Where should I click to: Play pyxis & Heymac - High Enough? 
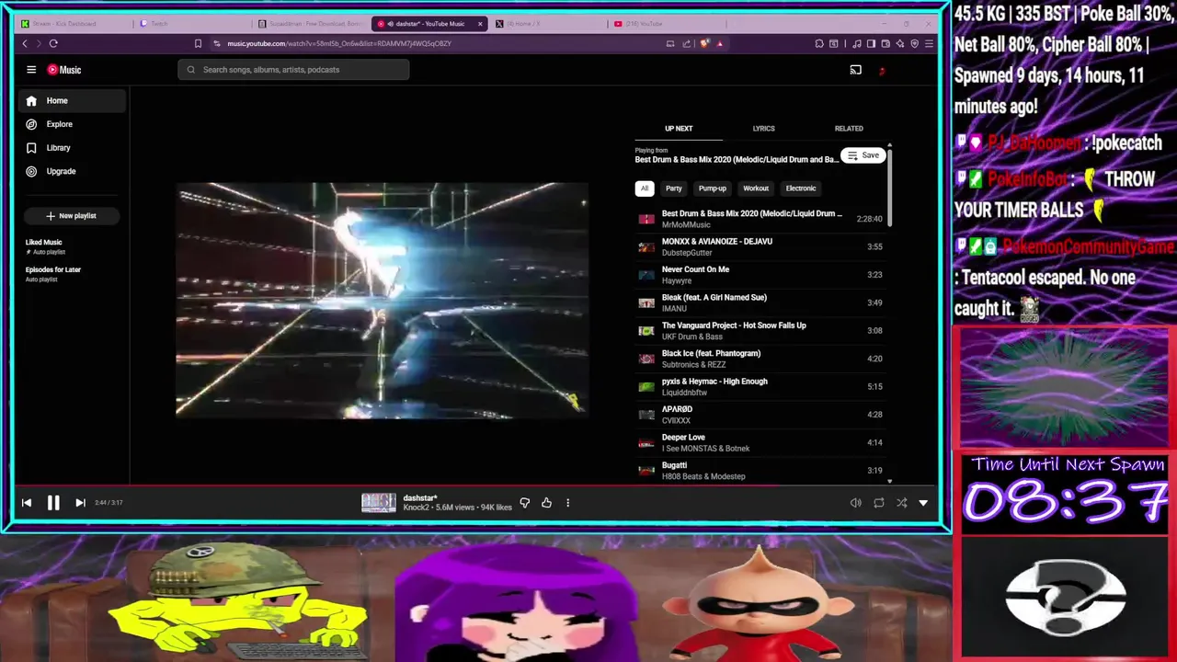click(x=760, y=387)
